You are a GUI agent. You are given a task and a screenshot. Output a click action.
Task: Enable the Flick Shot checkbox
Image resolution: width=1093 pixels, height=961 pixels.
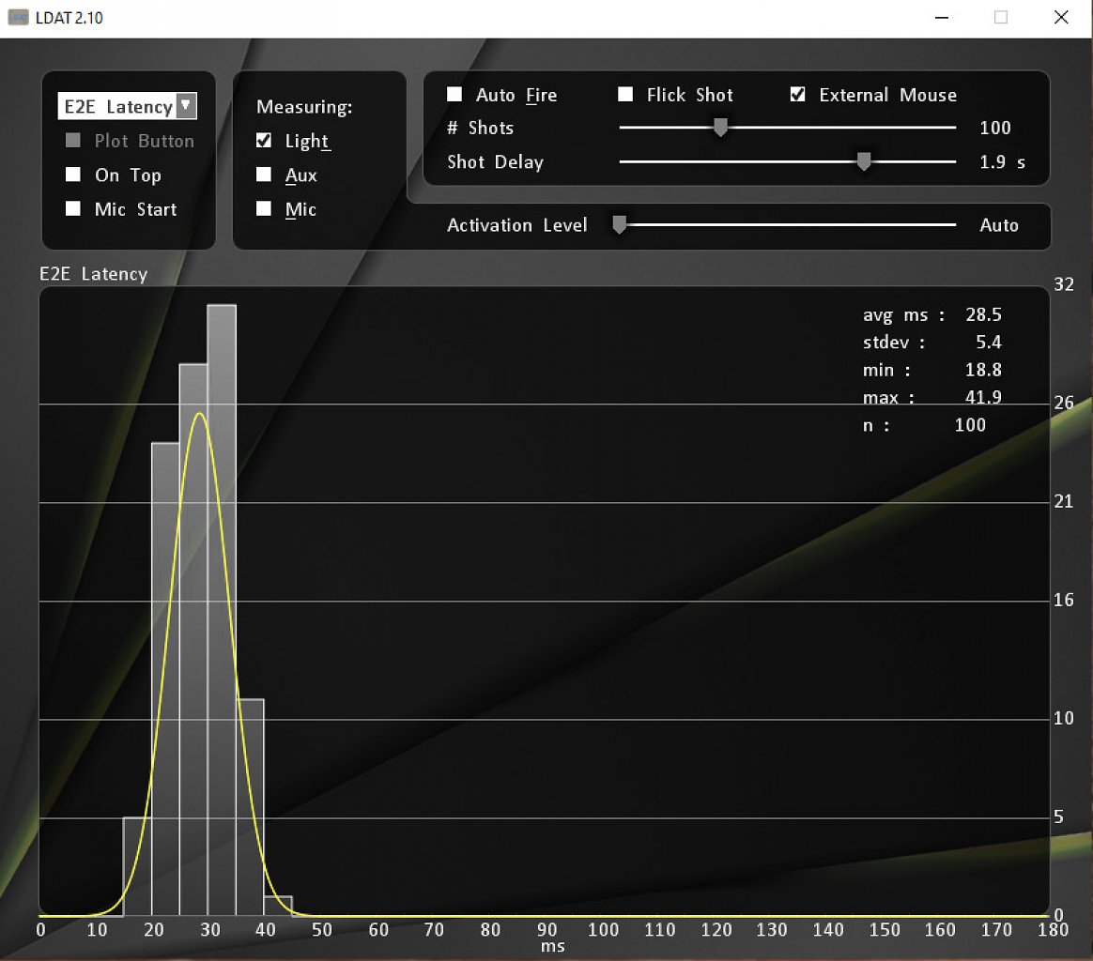625,94
